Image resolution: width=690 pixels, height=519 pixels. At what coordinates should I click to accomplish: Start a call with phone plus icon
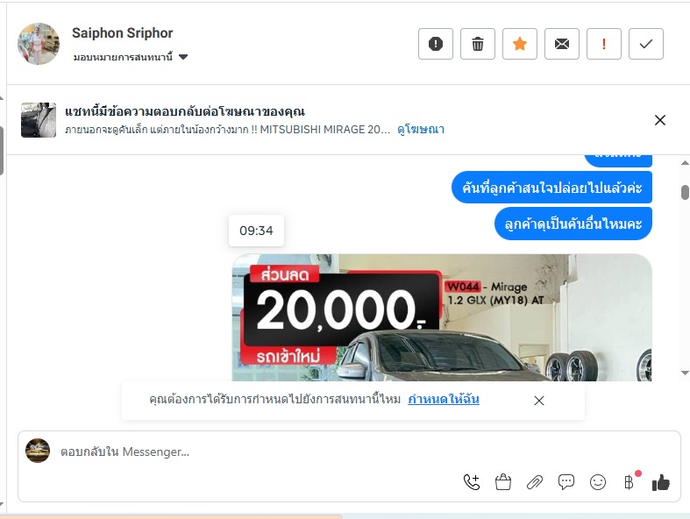pos(472,482)
